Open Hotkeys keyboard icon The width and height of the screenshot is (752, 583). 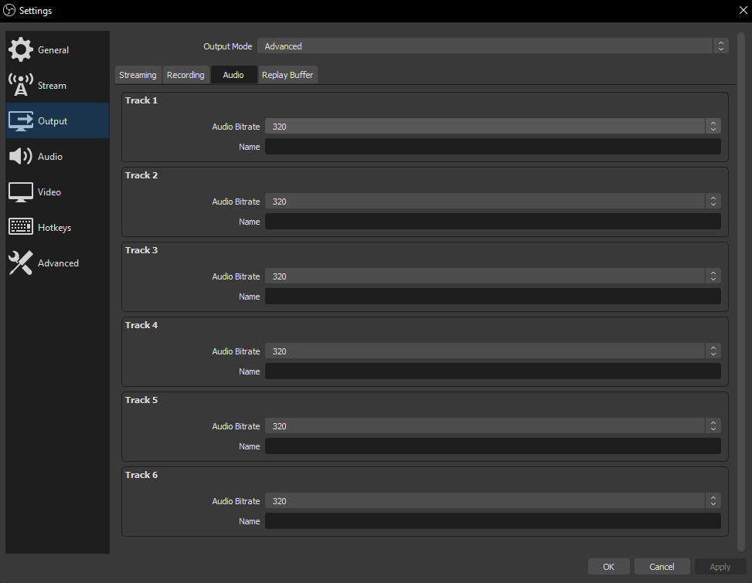[21, 226]
